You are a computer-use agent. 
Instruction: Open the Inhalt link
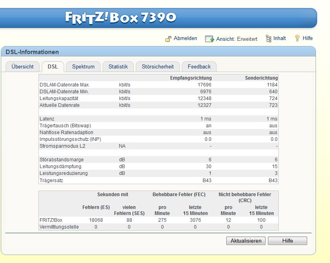pyautogui.click(x=280, y=38)
